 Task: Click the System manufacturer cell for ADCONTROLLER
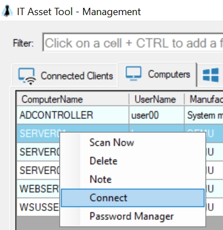point(204,115)
